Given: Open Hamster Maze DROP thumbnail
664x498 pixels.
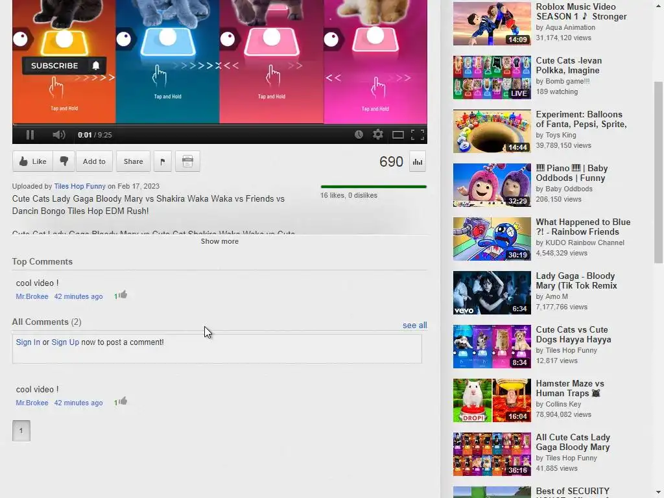Looking at the screenshot, I should (x=492, y=400).
